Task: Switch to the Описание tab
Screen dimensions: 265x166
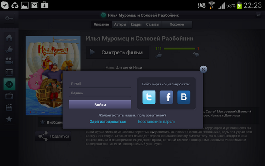Action: point(101,24)
